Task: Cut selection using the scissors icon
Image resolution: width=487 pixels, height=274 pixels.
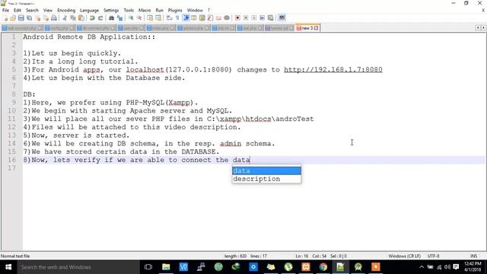Action: point(65,18)
